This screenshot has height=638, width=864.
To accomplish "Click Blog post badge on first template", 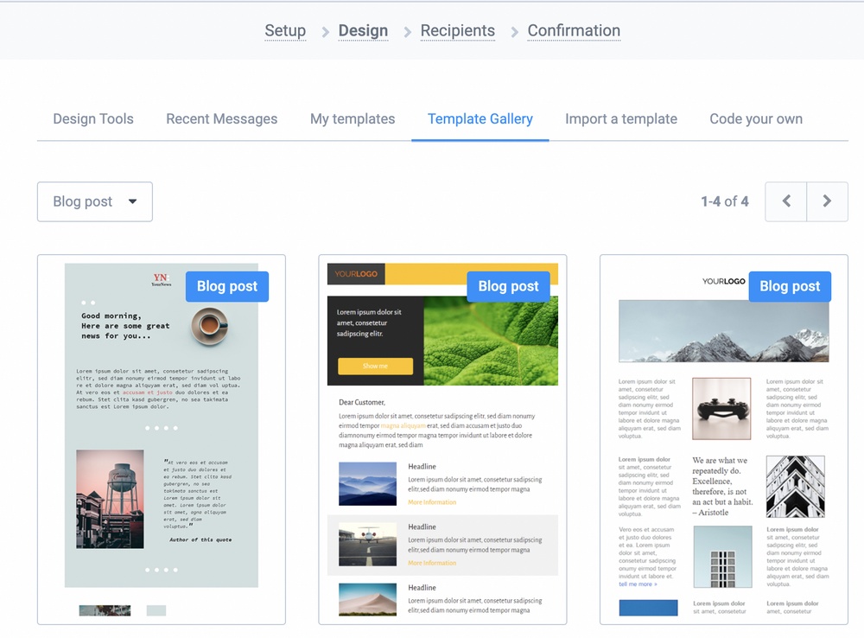I will (227, 287).
